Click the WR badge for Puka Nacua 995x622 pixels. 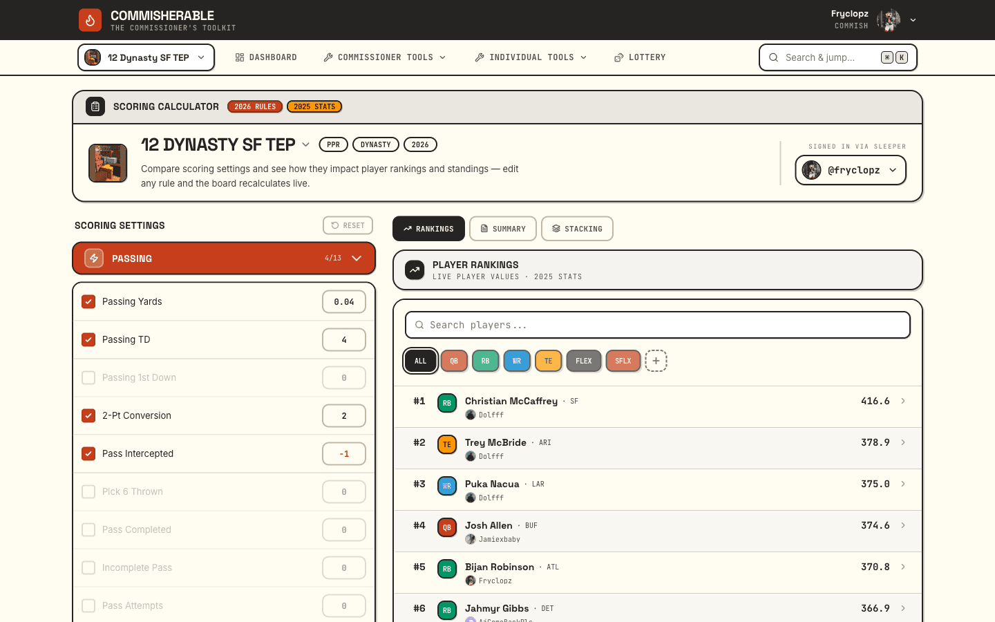coord(447,486)
